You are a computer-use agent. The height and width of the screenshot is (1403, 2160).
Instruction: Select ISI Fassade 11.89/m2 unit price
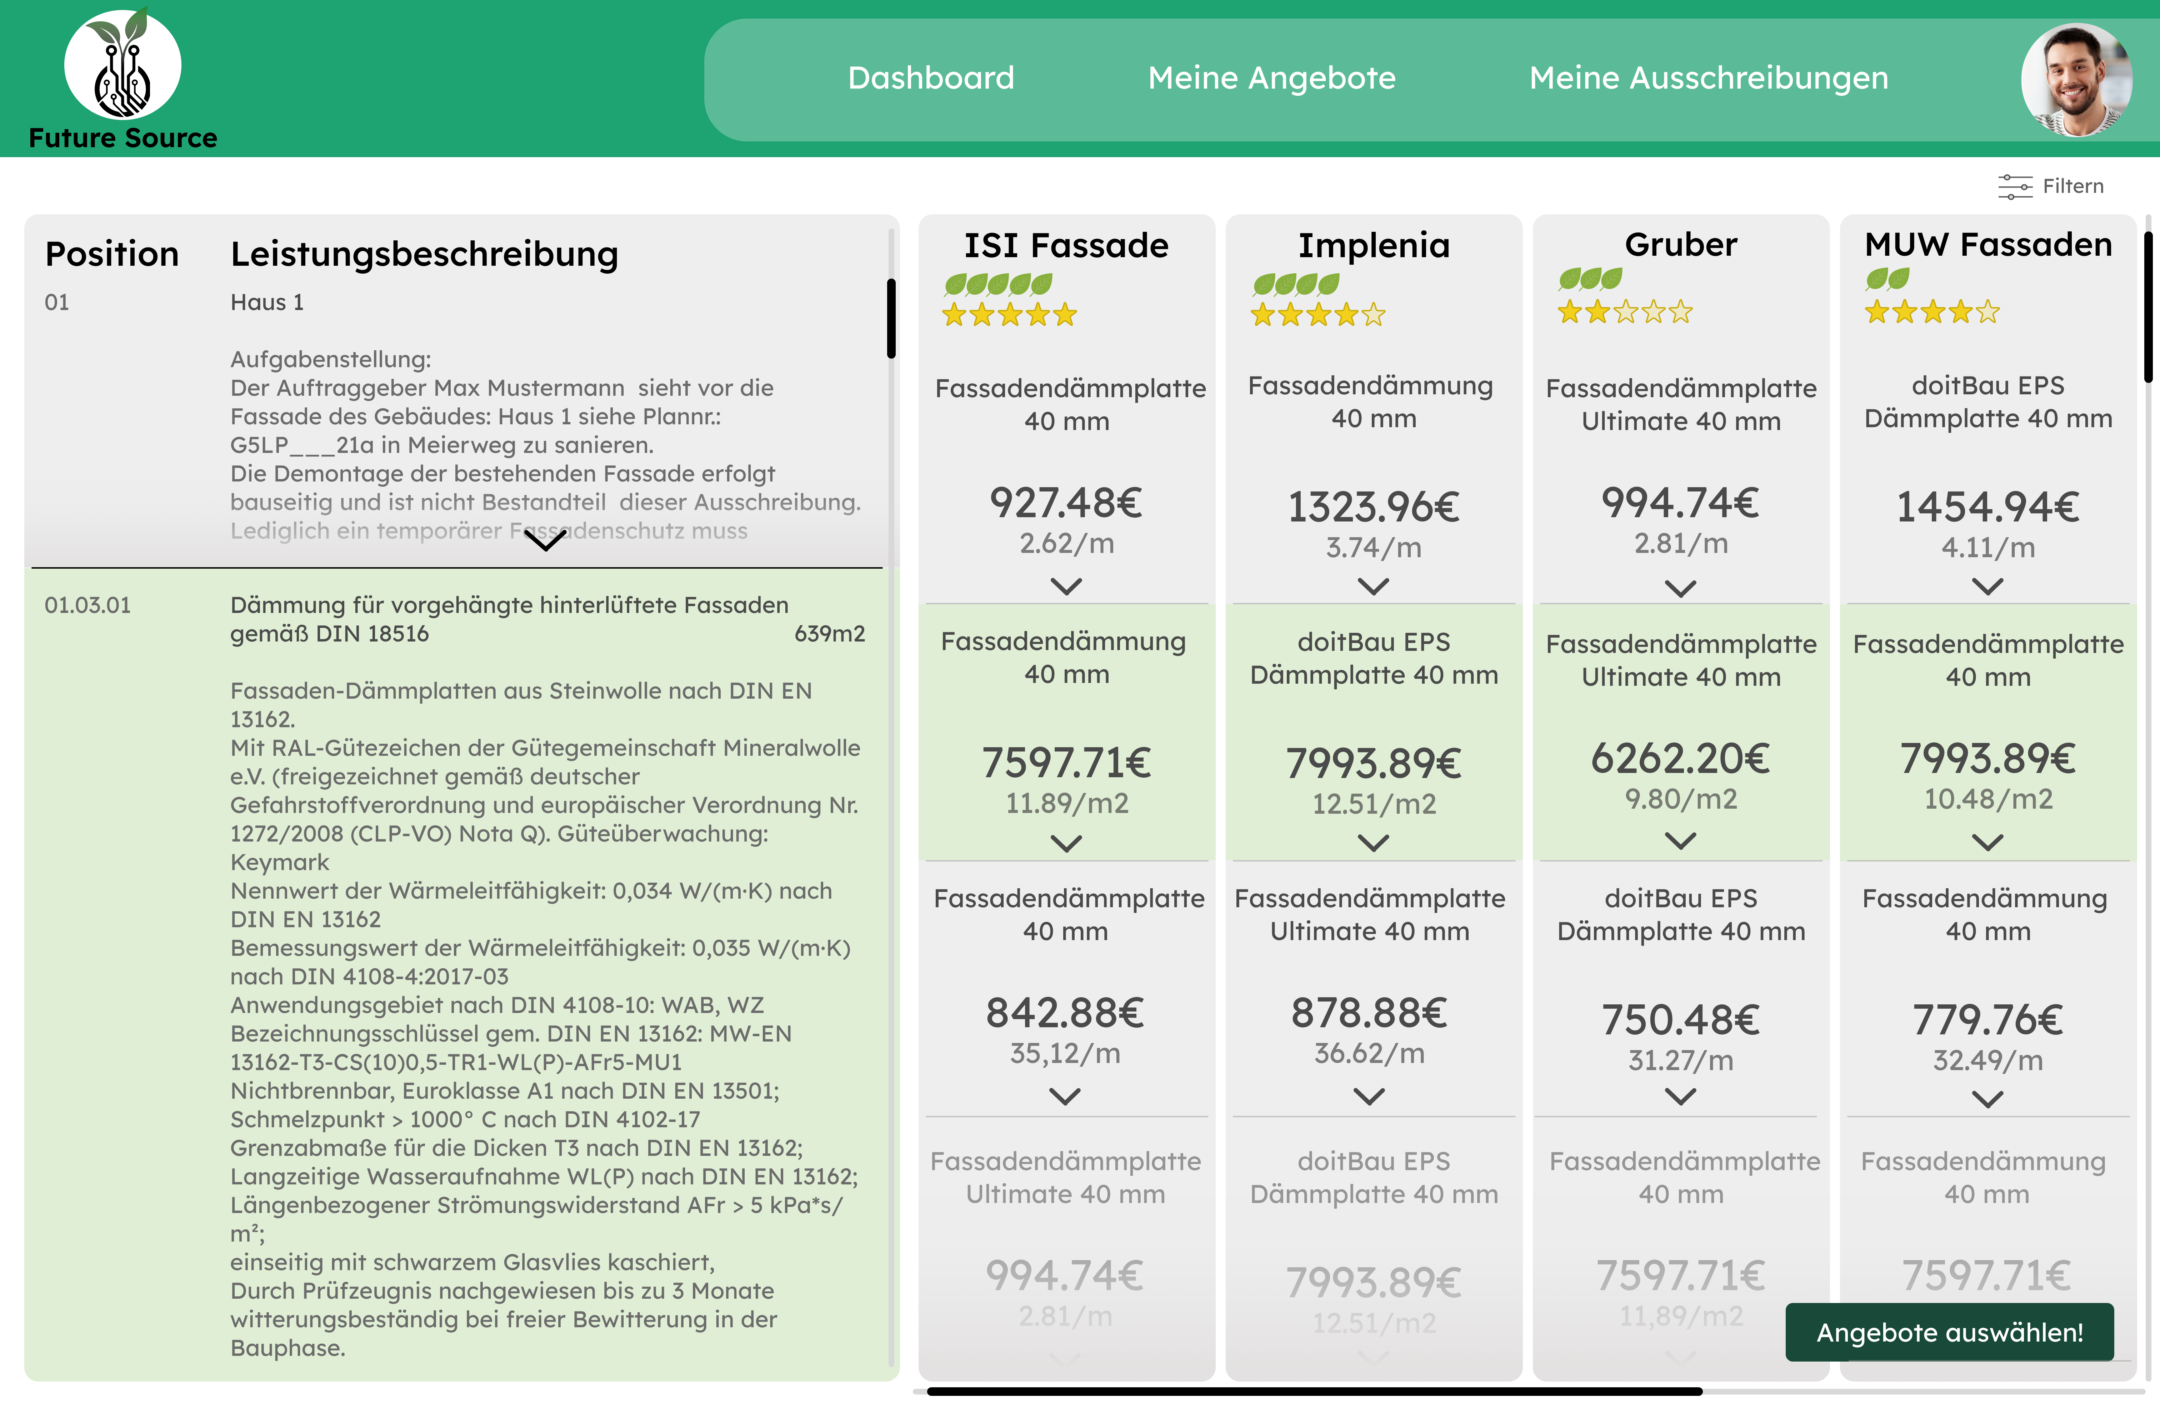1066,803
